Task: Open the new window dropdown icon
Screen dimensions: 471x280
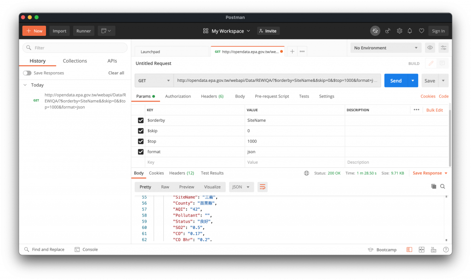Action: pos(106,31)
